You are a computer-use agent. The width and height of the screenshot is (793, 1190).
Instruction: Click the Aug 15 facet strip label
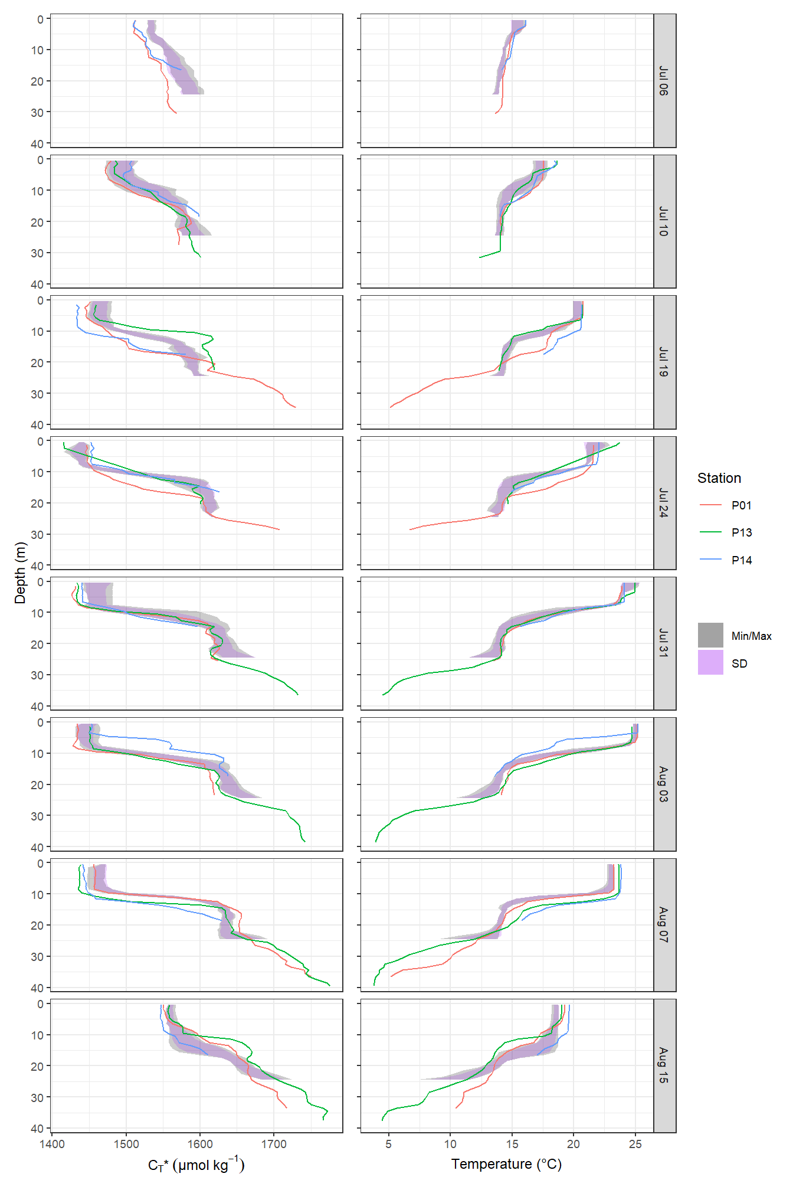coord(664,1065)
